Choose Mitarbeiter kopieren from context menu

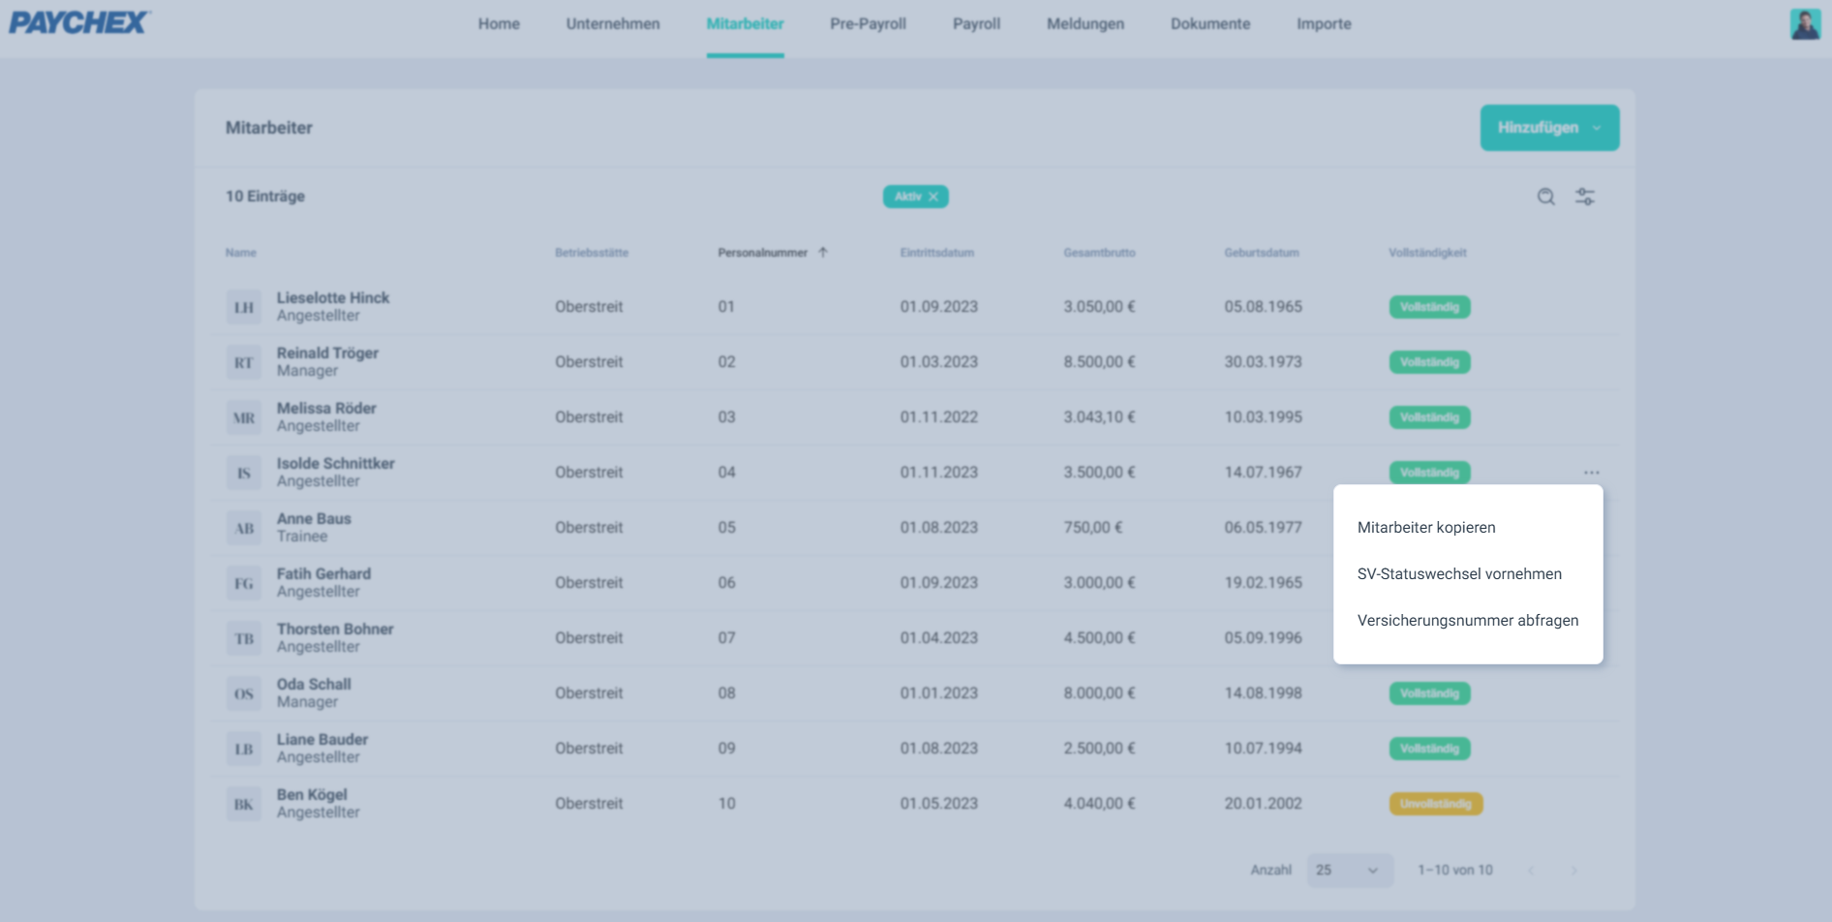click(x=1468, y=528)
